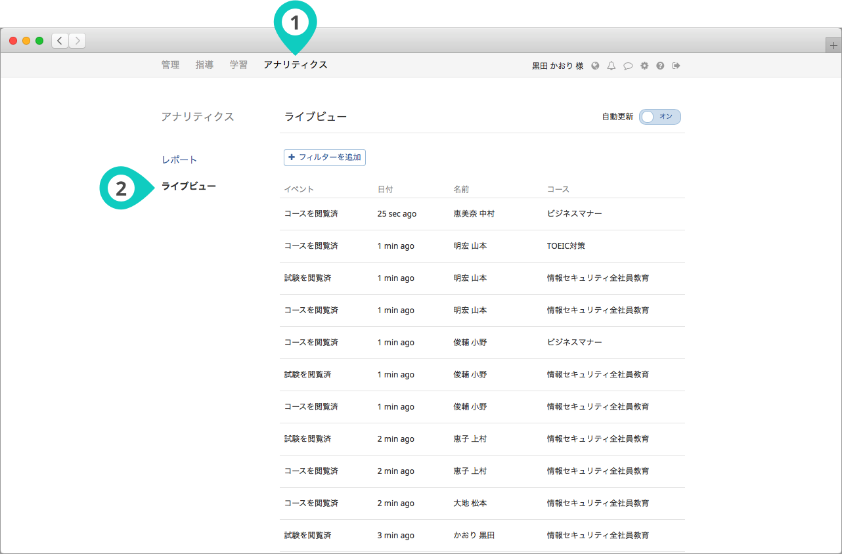The height and width of the screenshot is (554, 842).
Task: Switch to the 指導 tab
Action: (x=204, y=65)
